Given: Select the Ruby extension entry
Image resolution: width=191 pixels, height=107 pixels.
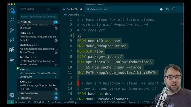Looking at the screenshot, I should [x=38, y=37].
